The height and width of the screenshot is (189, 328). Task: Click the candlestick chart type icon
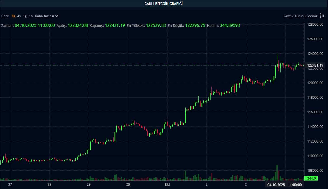[322, 16]
